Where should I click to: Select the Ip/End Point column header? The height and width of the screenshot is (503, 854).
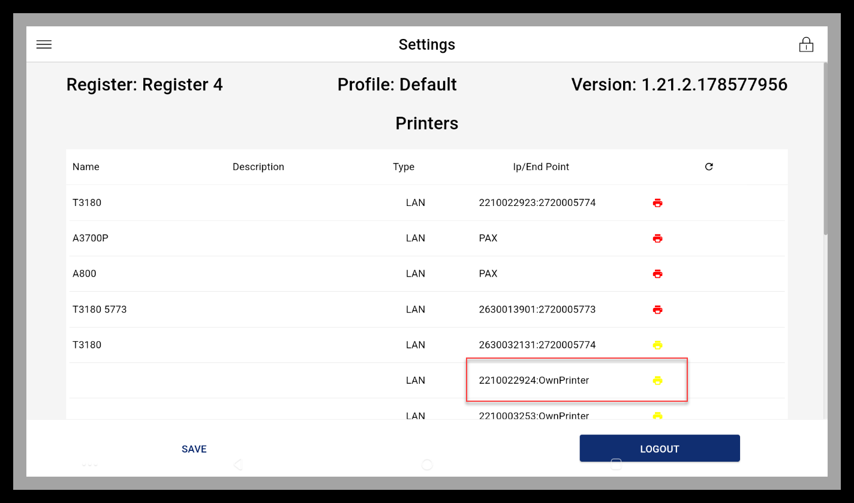(x=541, y=166)
